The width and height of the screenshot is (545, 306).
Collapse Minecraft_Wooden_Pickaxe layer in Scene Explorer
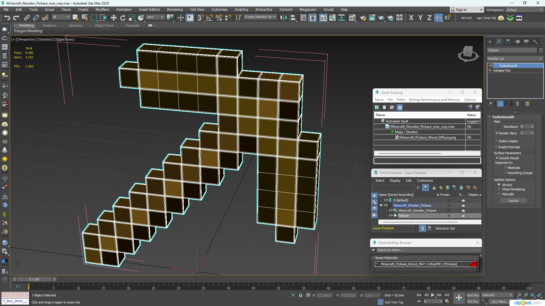(x=381, y=205)
